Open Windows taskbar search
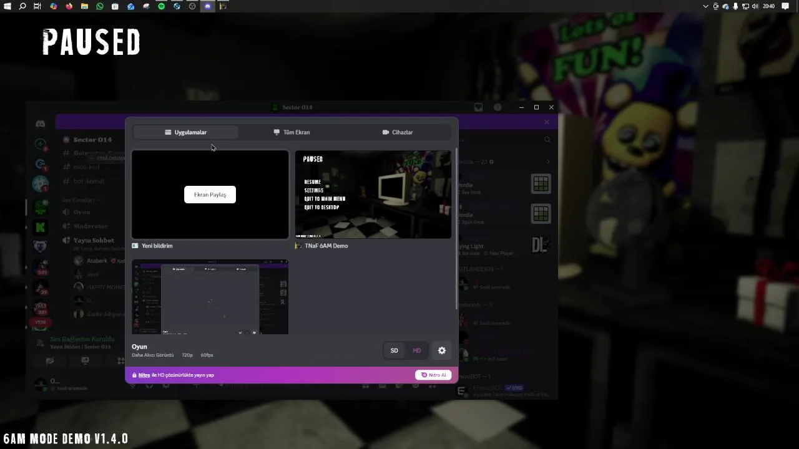Viewport: 799px width, 449px height. tap(22, 6)
